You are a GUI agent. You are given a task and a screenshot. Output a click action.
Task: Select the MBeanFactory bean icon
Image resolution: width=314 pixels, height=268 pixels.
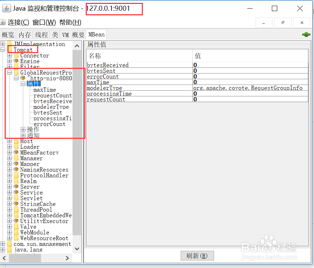click(x=16, y=152)
